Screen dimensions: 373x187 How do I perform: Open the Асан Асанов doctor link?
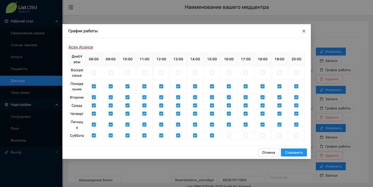[x=81, y=47]
